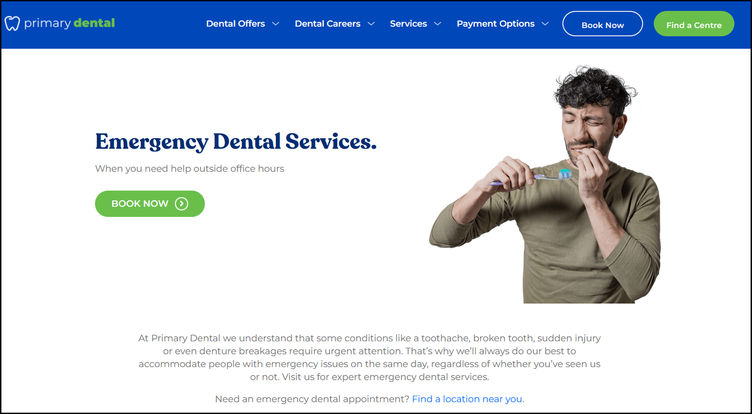This screenshot has height=414, width=752.
Task: Open the Services menu item
Action: click(408, 23)
